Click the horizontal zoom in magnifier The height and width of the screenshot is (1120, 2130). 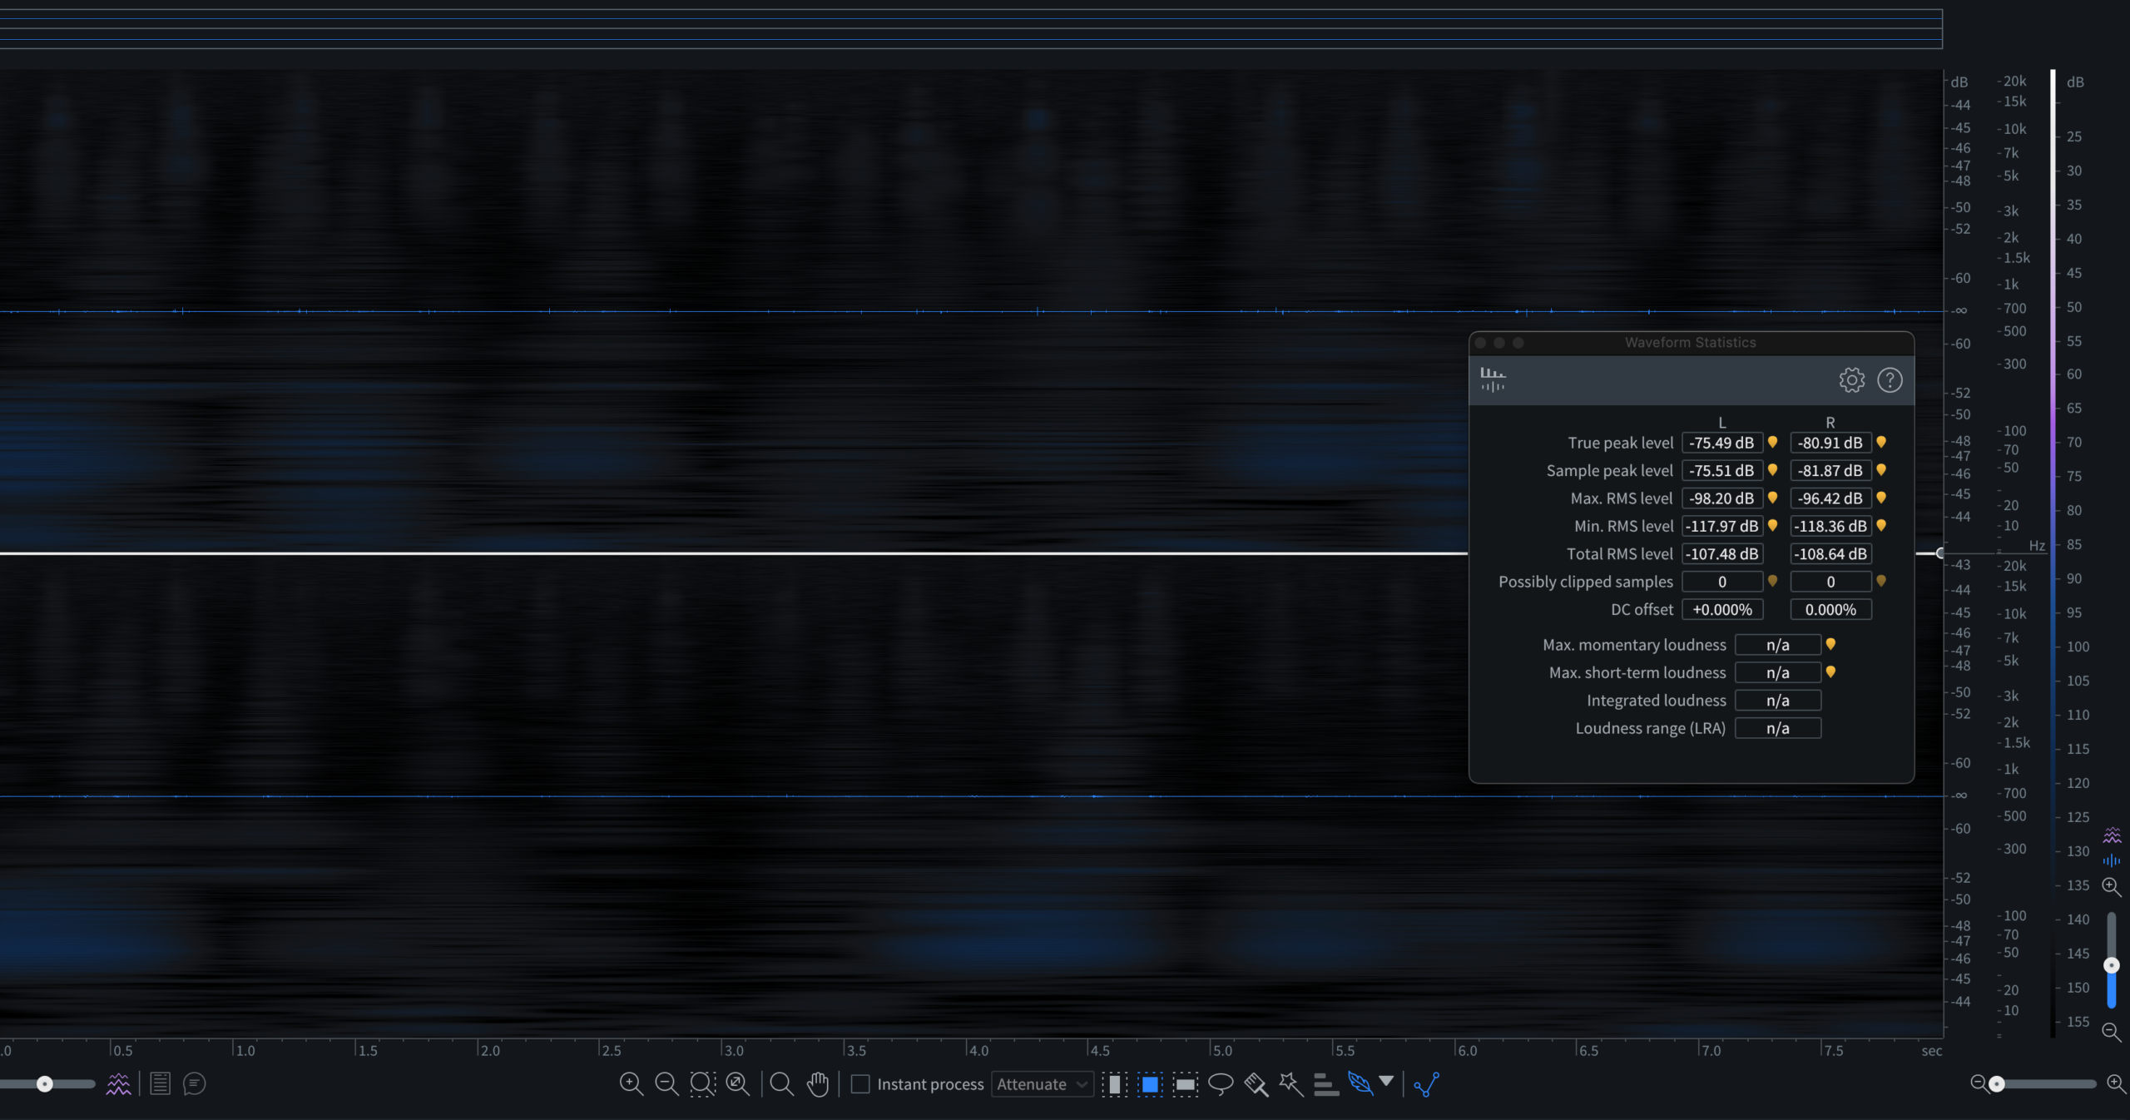pyautogui.click(x=2116, y=1083)
